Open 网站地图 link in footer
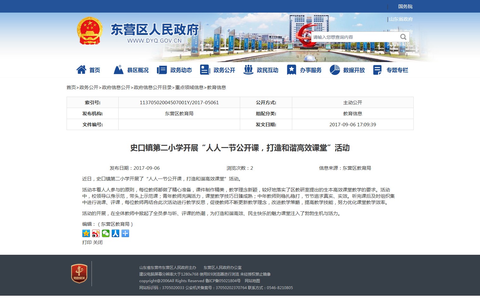This screenshot has width=480, height=302. (x=252, y=281)
